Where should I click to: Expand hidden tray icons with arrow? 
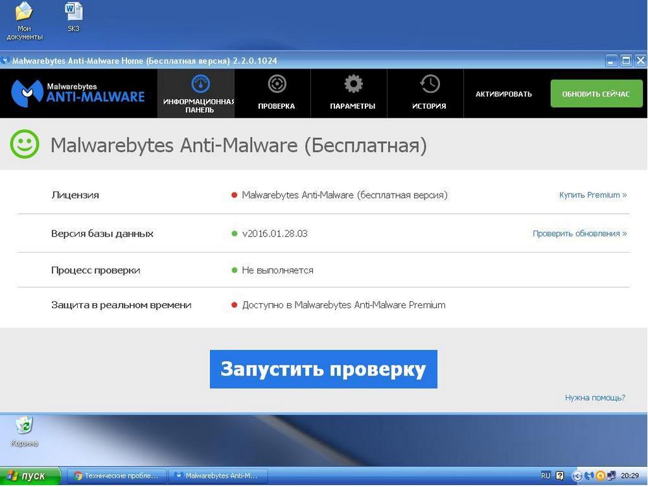(577, 476)
